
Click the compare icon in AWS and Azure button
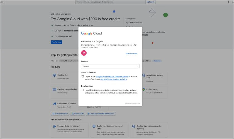(88, 114)
